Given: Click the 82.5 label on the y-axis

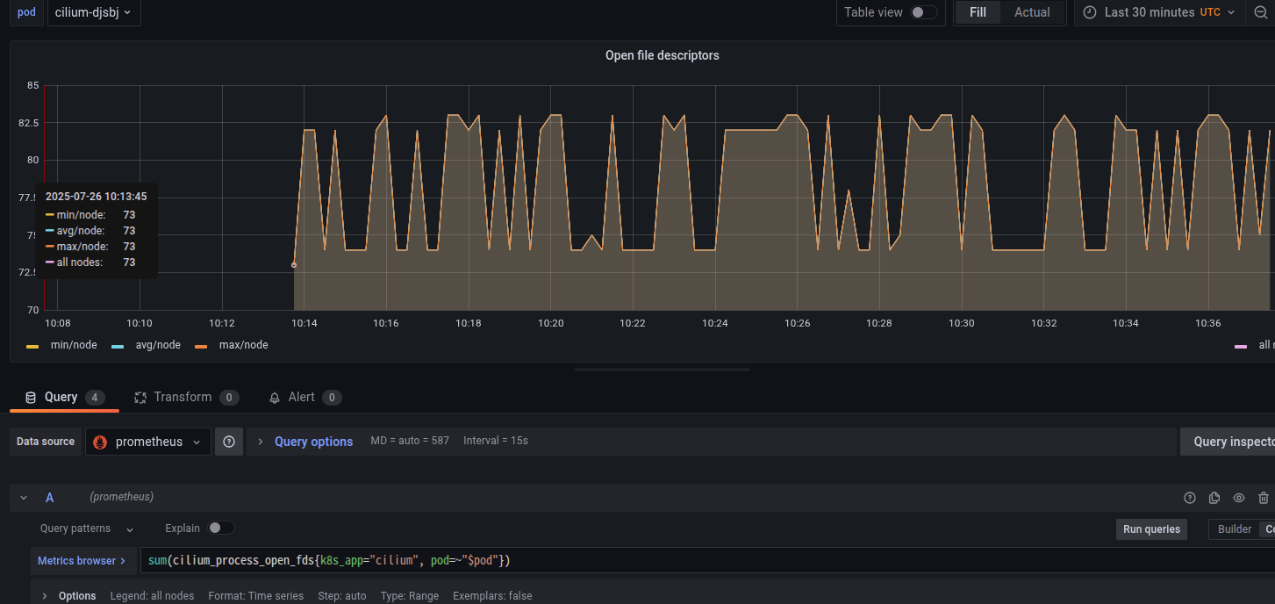Looking at the screenshot, I should pyautogui.click(x=27, y=123).
